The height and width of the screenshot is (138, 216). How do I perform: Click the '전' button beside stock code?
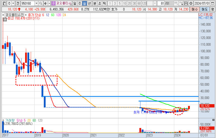(18, 3)
